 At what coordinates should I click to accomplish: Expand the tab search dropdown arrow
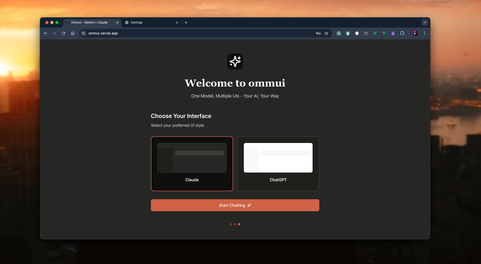pos(425,22)
